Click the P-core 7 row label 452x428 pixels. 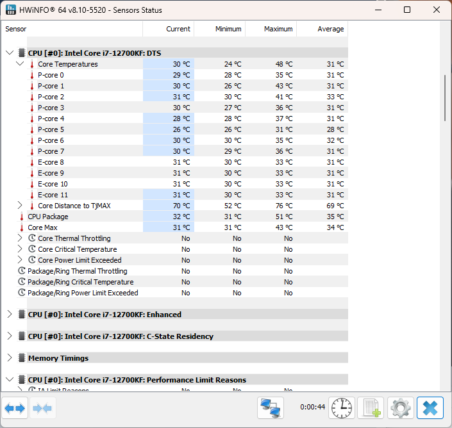click(x=51, y=151)
